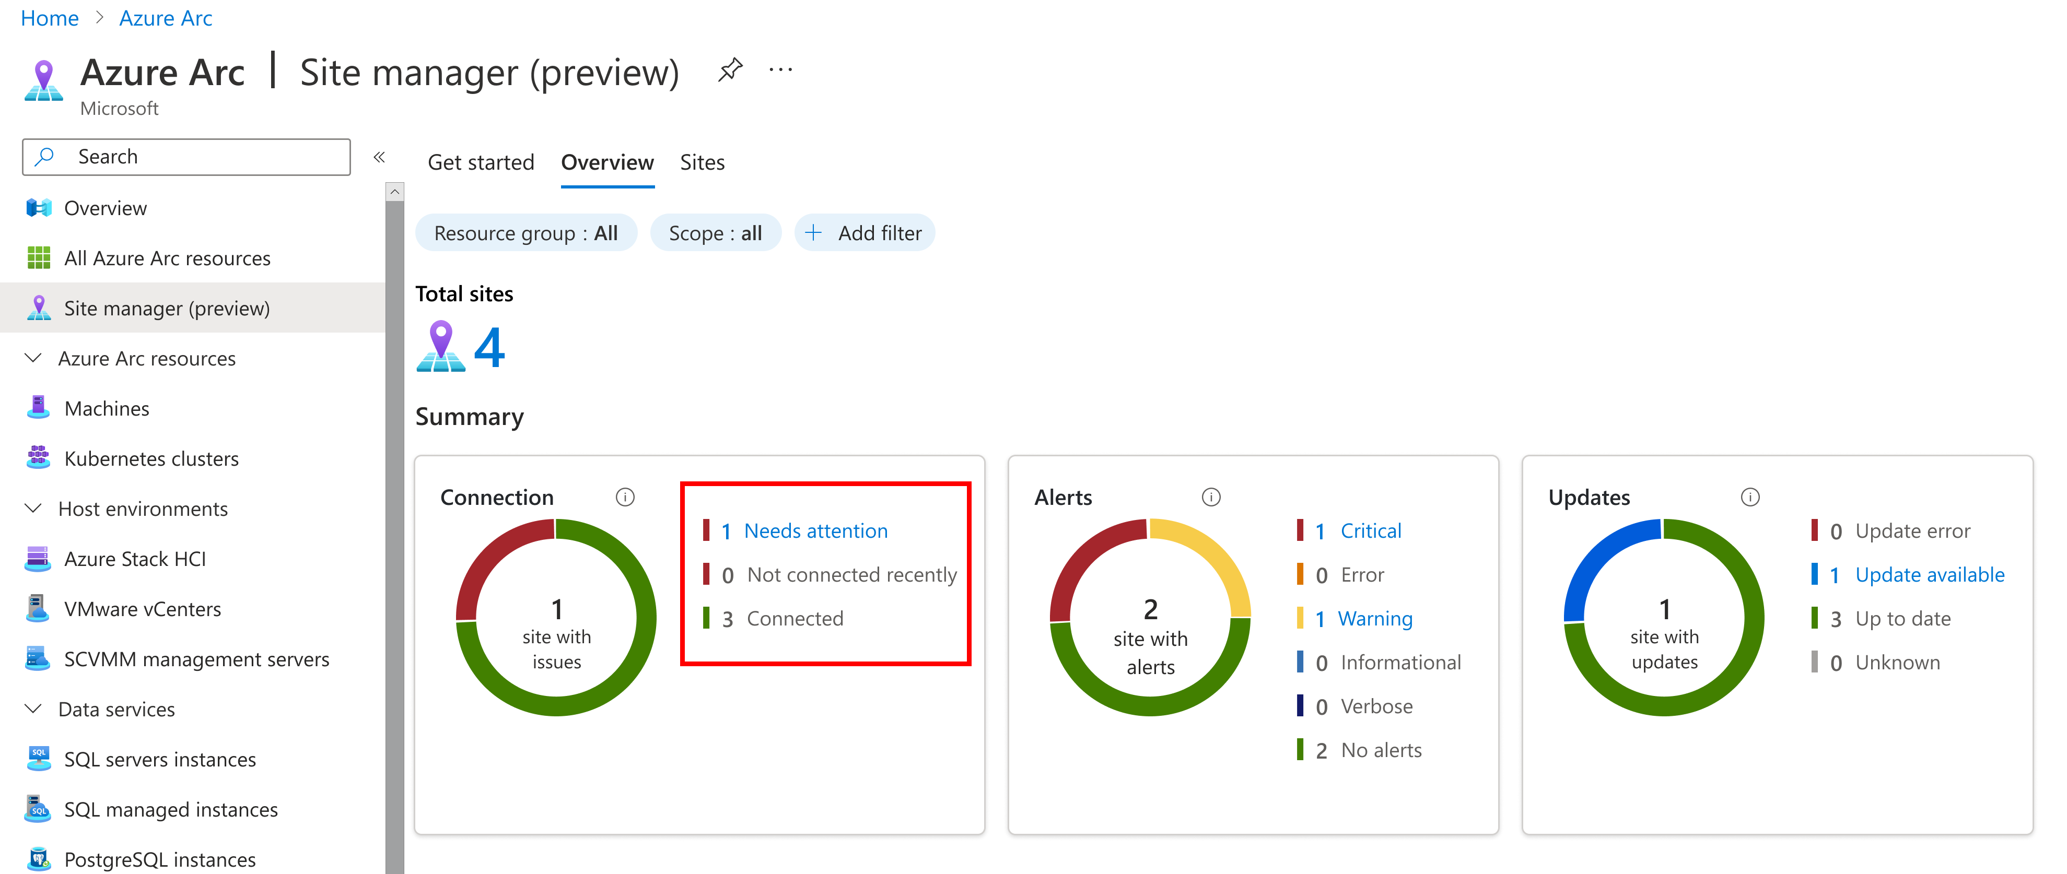Image resolution: width=2067 pixels, height=874 pixels.
Task: Click the '0 Verbose' legend entry
Action: 1354,706
